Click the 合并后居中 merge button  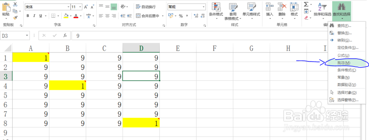click(x=147, y=16)
